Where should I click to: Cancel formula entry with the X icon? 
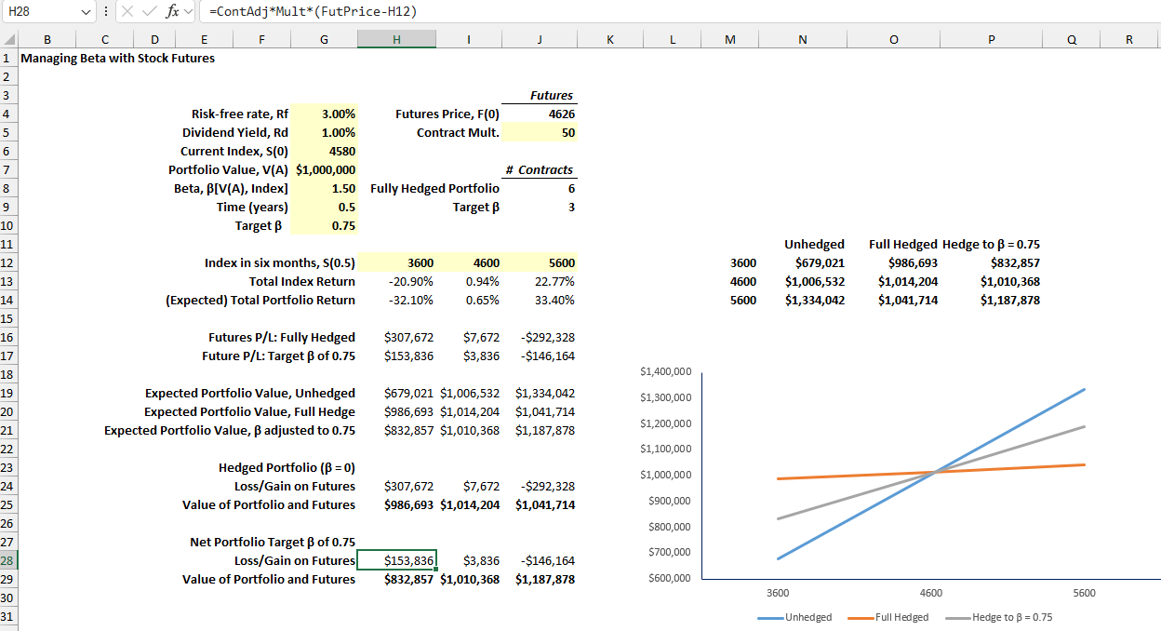pos(128,12)
